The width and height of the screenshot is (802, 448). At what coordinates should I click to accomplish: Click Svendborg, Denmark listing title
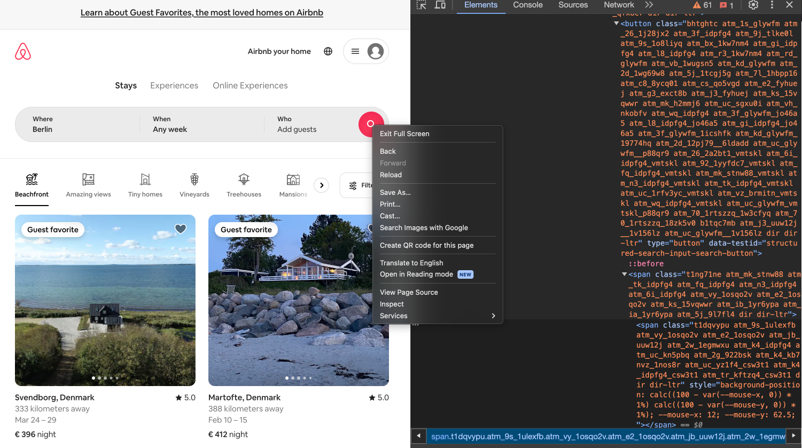click(x=54, y=398)
